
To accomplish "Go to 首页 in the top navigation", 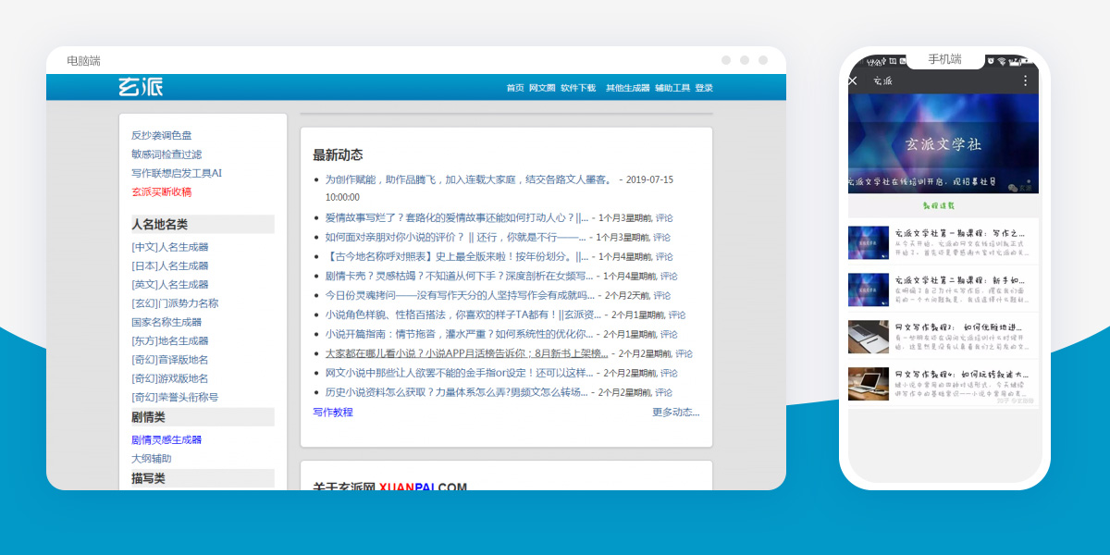I will pyautogui.click(x=515, y=89).
